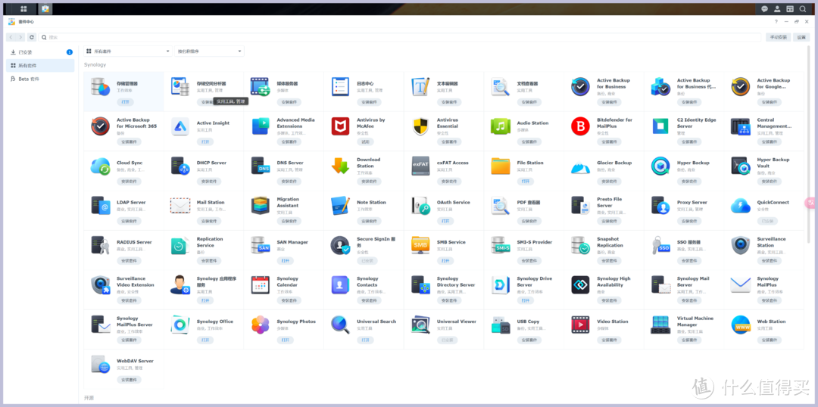Open the widgets icon in top bar
The height and width of the screenshot is (407, 818).
(x=790, y=9)
